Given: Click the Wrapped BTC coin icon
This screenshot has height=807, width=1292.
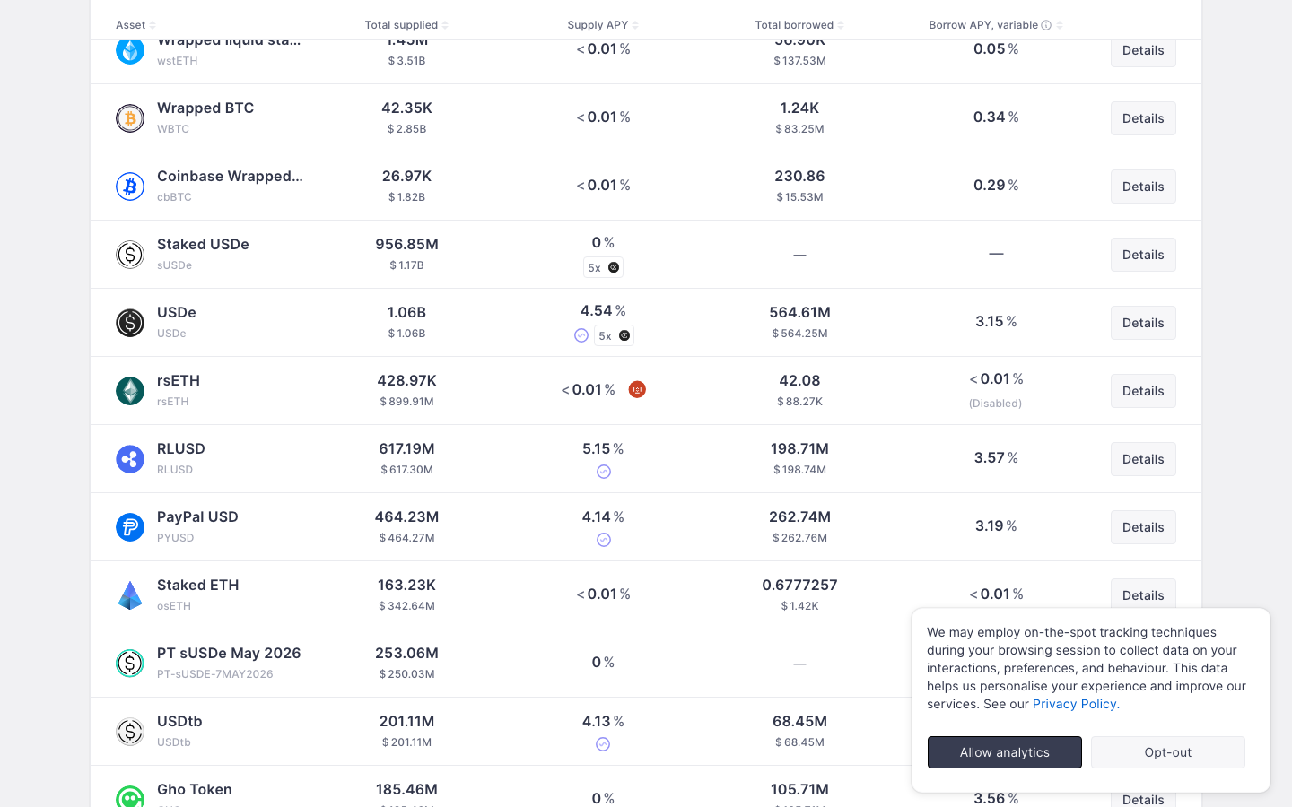Looking at the screenshot, I should pos(130,117).
